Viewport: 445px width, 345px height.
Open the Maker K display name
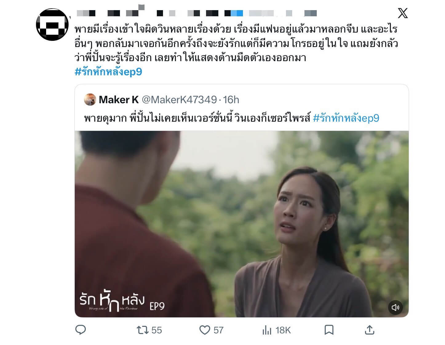click(x=119, y=100)
